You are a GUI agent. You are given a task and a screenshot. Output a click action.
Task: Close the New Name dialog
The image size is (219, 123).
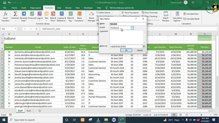coord(143,19)
